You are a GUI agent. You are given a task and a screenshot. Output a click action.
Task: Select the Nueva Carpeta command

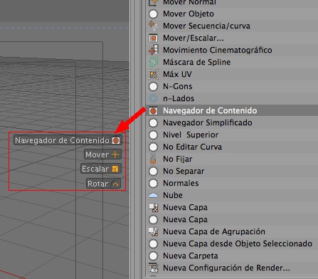click(232, 256)
